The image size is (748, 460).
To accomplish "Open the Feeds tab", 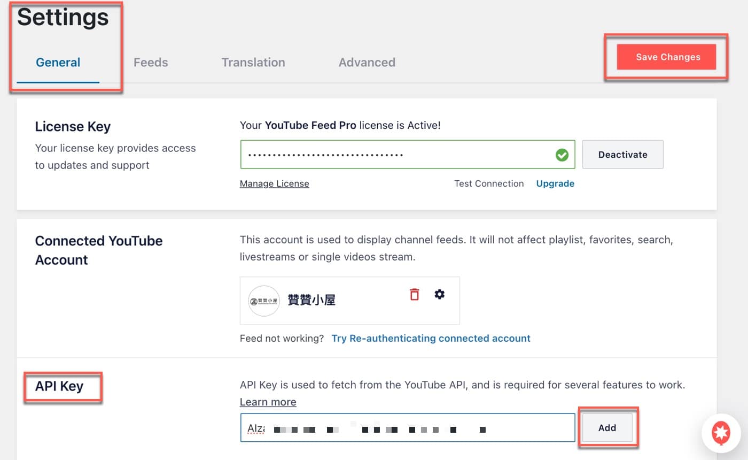I will 151,63.
